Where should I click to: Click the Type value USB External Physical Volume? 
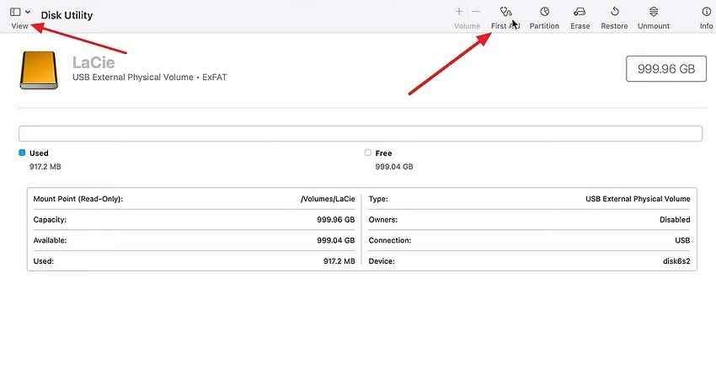(x=638, y=199)
